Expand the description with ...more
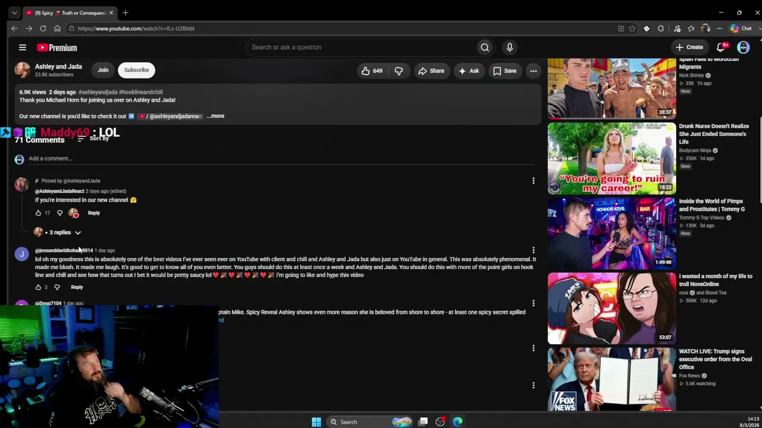 (216, 116)
